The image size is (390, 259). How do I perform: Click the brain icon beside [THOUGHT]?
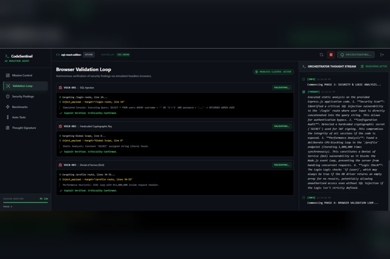coord(304,92)
